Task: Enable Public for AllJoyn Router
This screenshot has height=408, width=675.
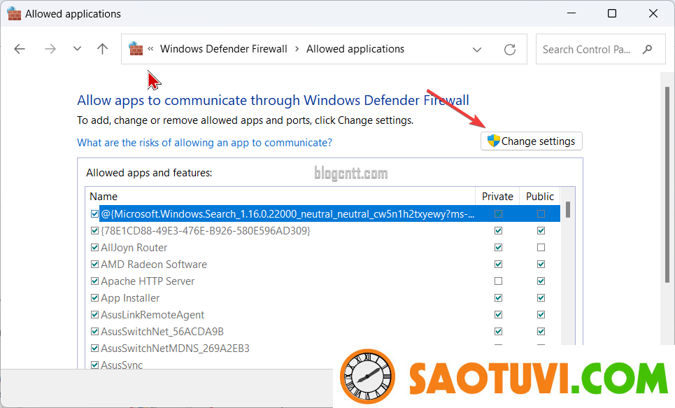Action: (541, 247)
